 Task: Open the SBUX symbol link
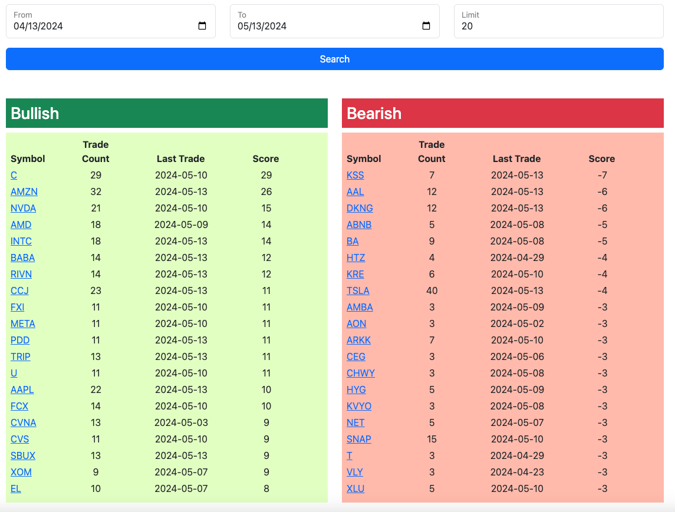tap(23, 455)
